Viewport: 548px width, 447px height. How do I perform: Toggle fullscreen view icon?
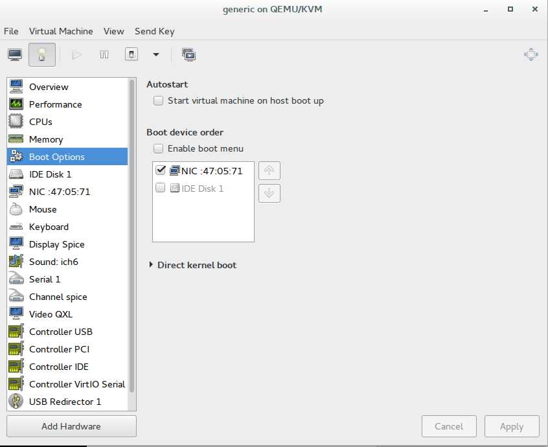click(x=531, y=54)
